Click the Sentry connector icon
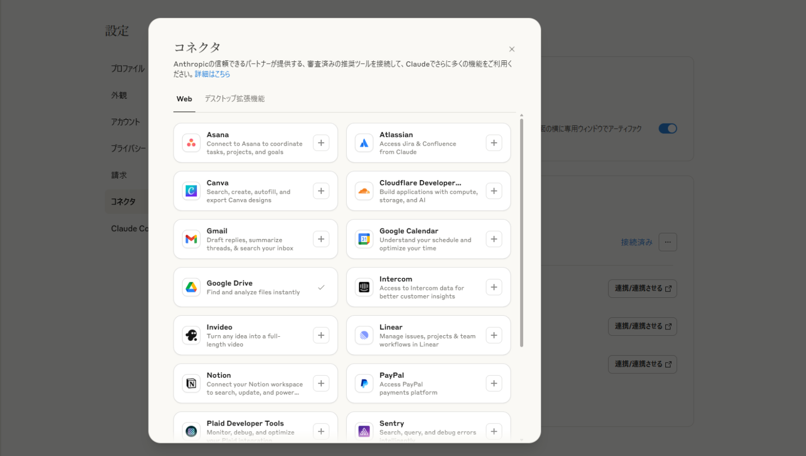 point(364,431)
